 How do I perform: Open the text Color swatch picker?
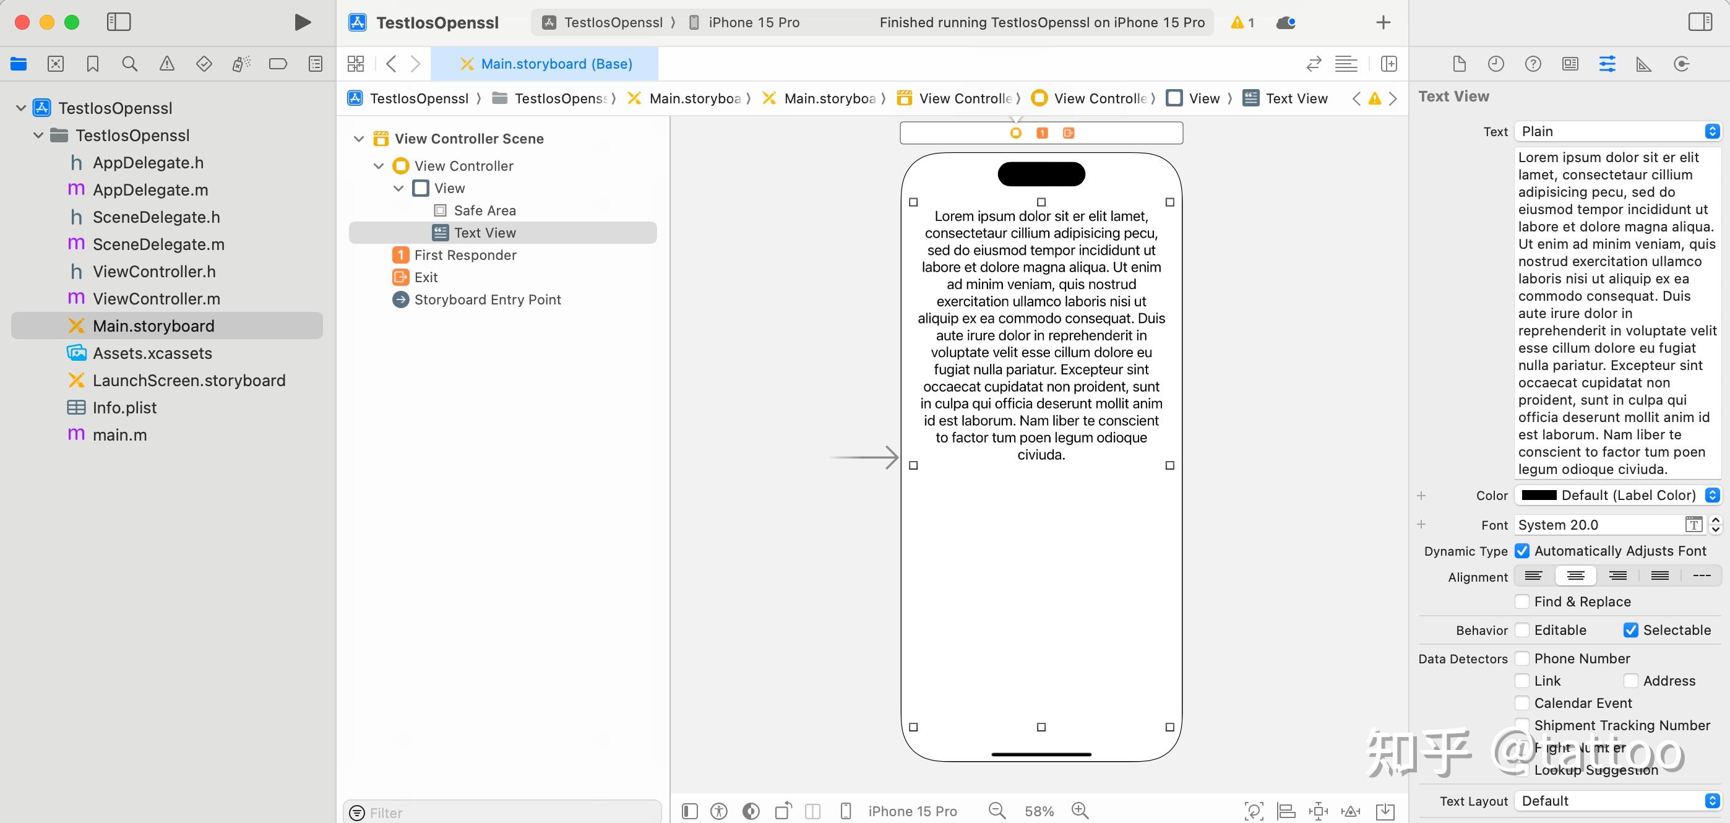coord(1539,495)
